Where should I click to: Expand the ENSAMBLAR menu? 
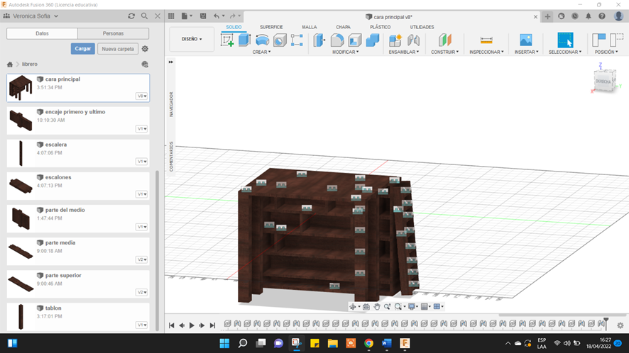coord(403,52)
